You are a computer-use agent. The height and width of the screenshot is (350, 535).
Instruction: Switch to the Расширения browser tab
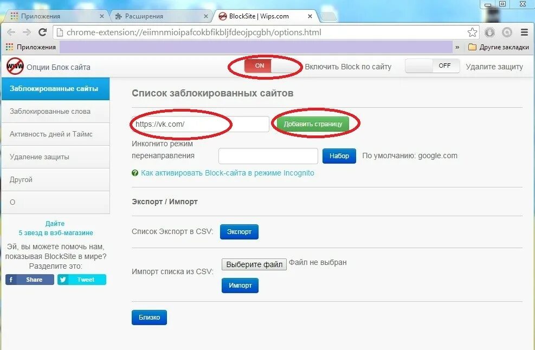(160, 16)
